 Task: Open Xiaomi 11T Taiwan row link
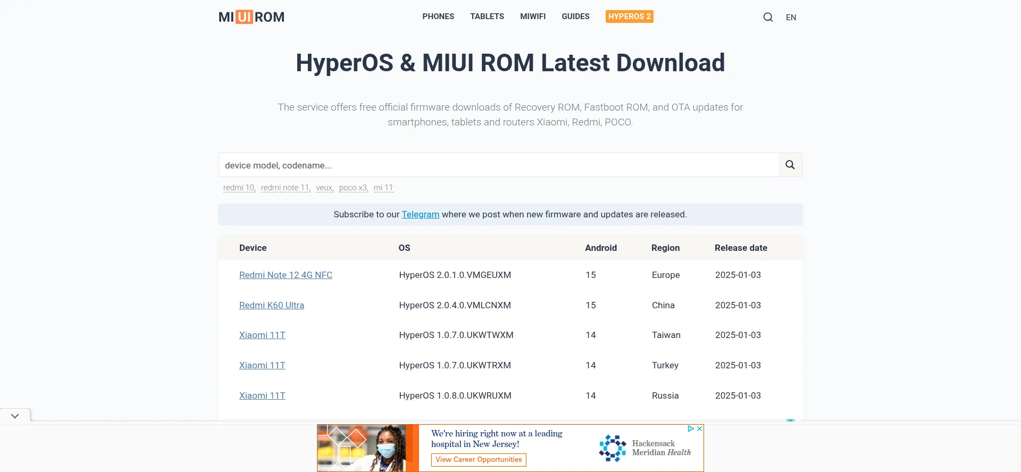click(262, 335)
